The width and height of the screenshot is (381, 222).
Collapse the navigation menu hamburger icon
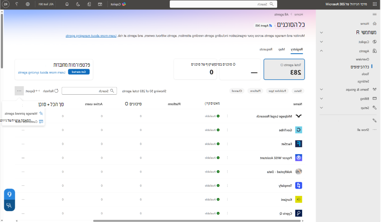point(374,14)
